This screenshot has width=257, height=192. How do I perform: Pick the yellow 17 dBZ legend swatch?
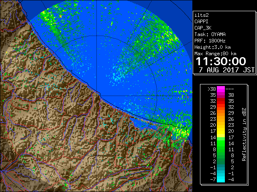(221, 131)
